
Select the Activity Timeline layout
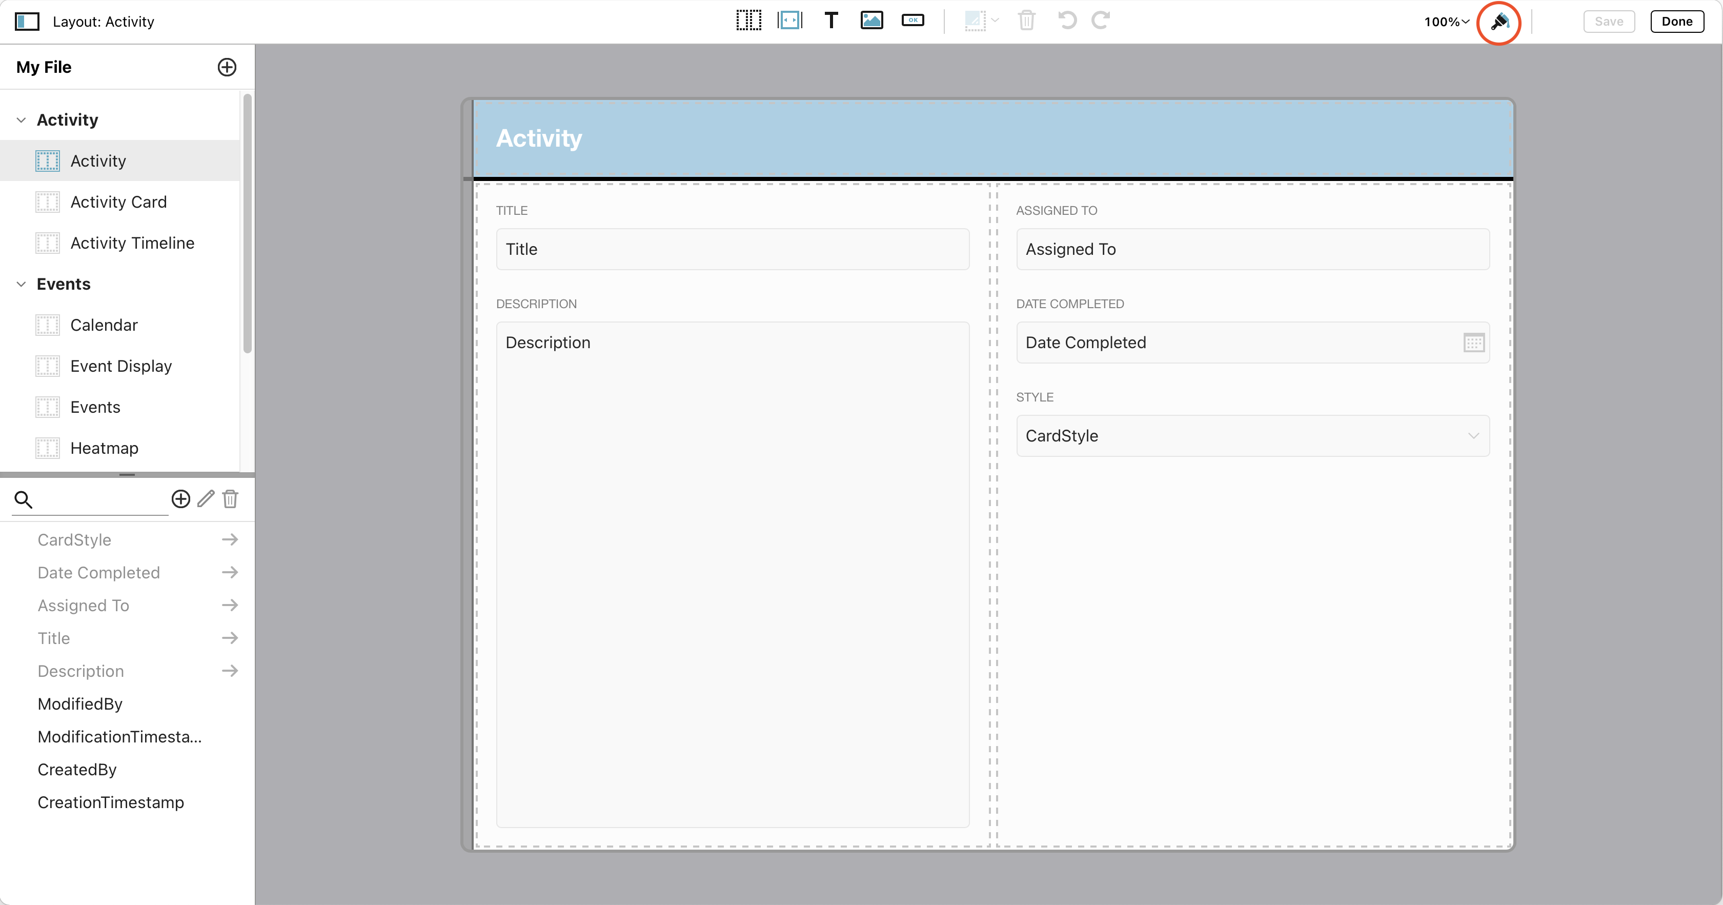click(x=132, y=242)
